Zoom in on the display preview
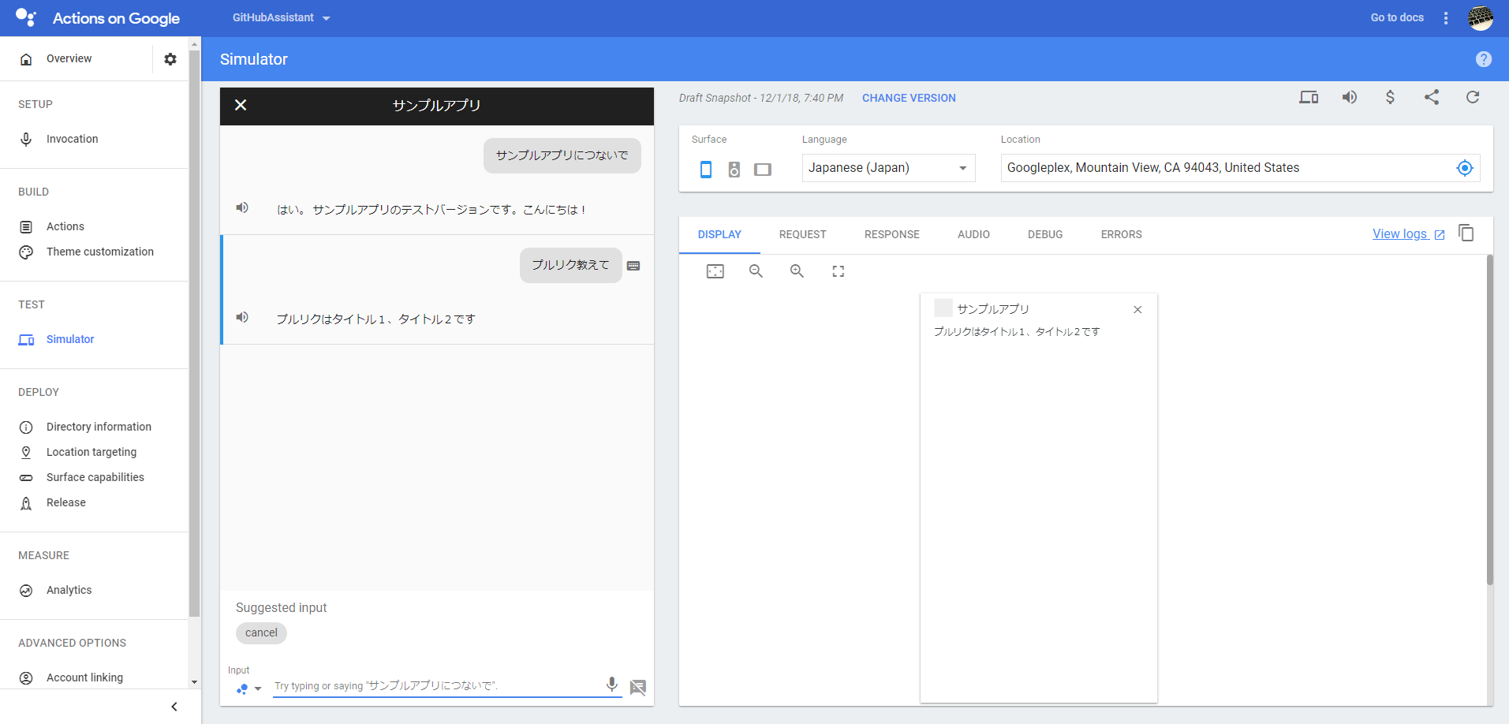Image resolution: width=1509 pixels, height=724 pixels. coord(797,271)
